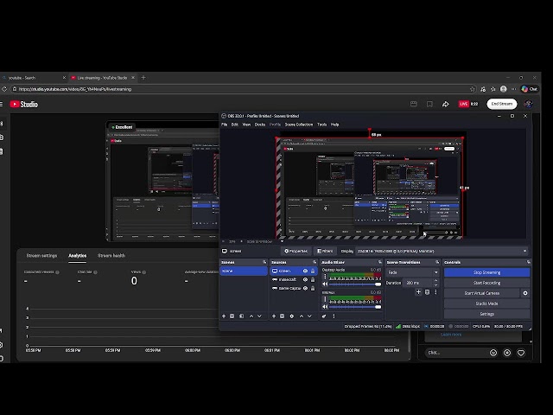Open OBS Settings button
553x415 pixels.
486,314
